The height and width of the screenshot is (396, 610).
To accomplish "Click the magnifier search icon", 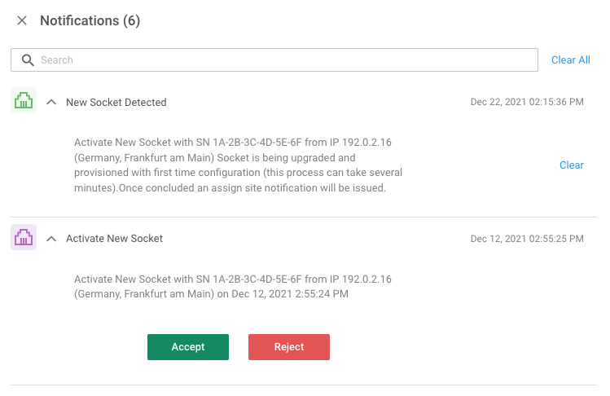I will [x=28, y=60].
